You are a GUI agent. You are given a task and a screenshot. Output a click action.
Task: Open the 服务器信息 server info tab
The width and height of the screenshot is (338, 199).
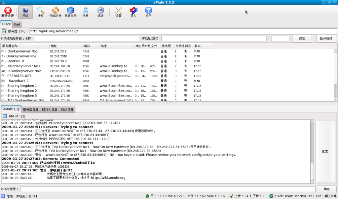[31, 109]
